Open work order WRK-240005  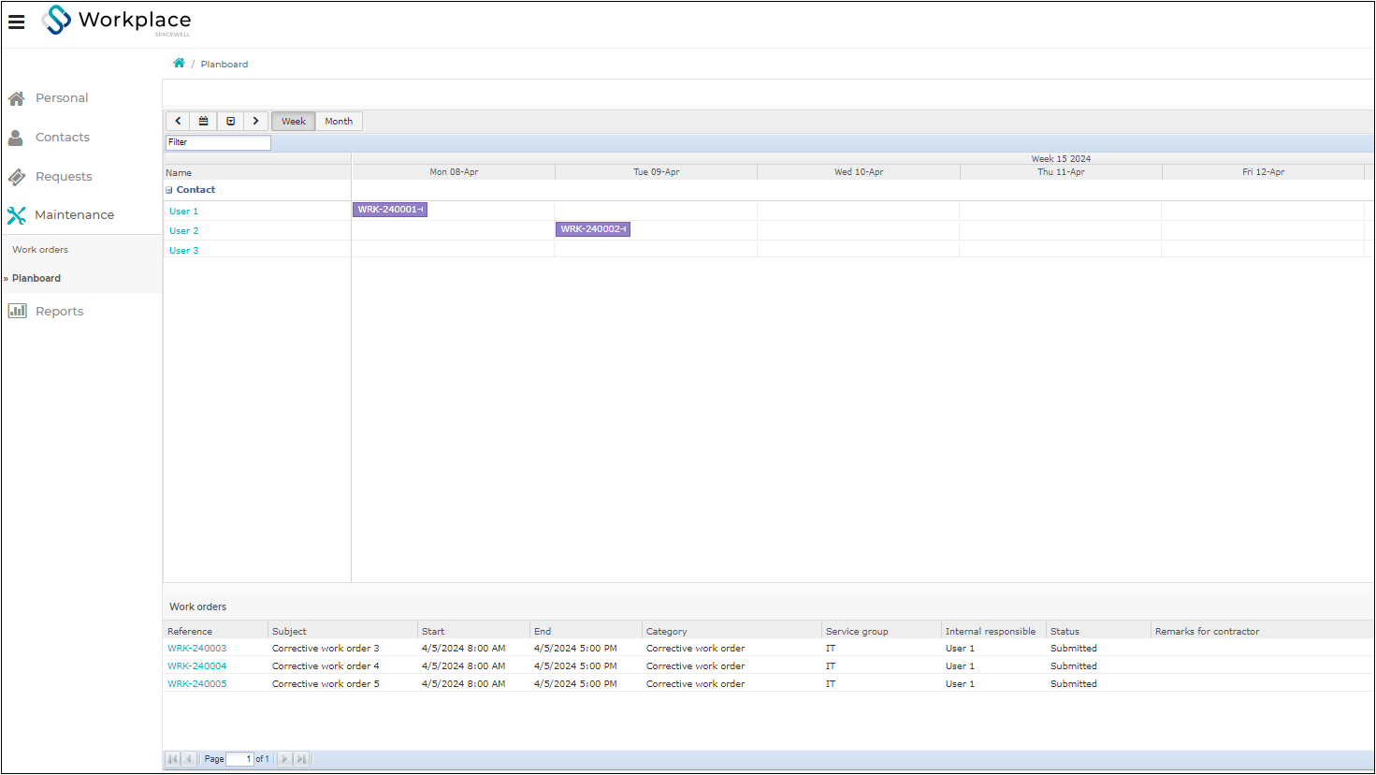pyautogui.click(x=197, y=684)
